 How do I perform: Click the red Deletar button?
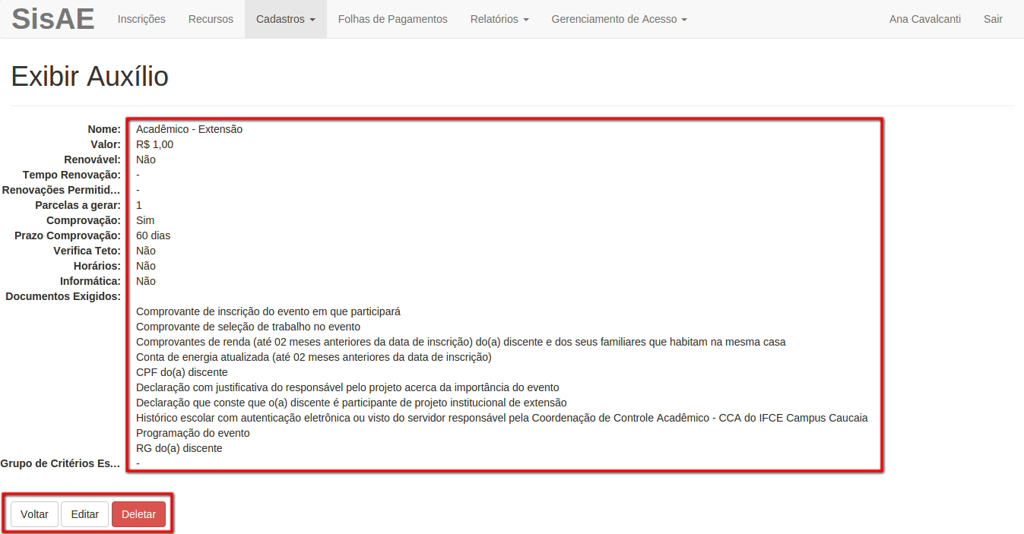(138, 514)
